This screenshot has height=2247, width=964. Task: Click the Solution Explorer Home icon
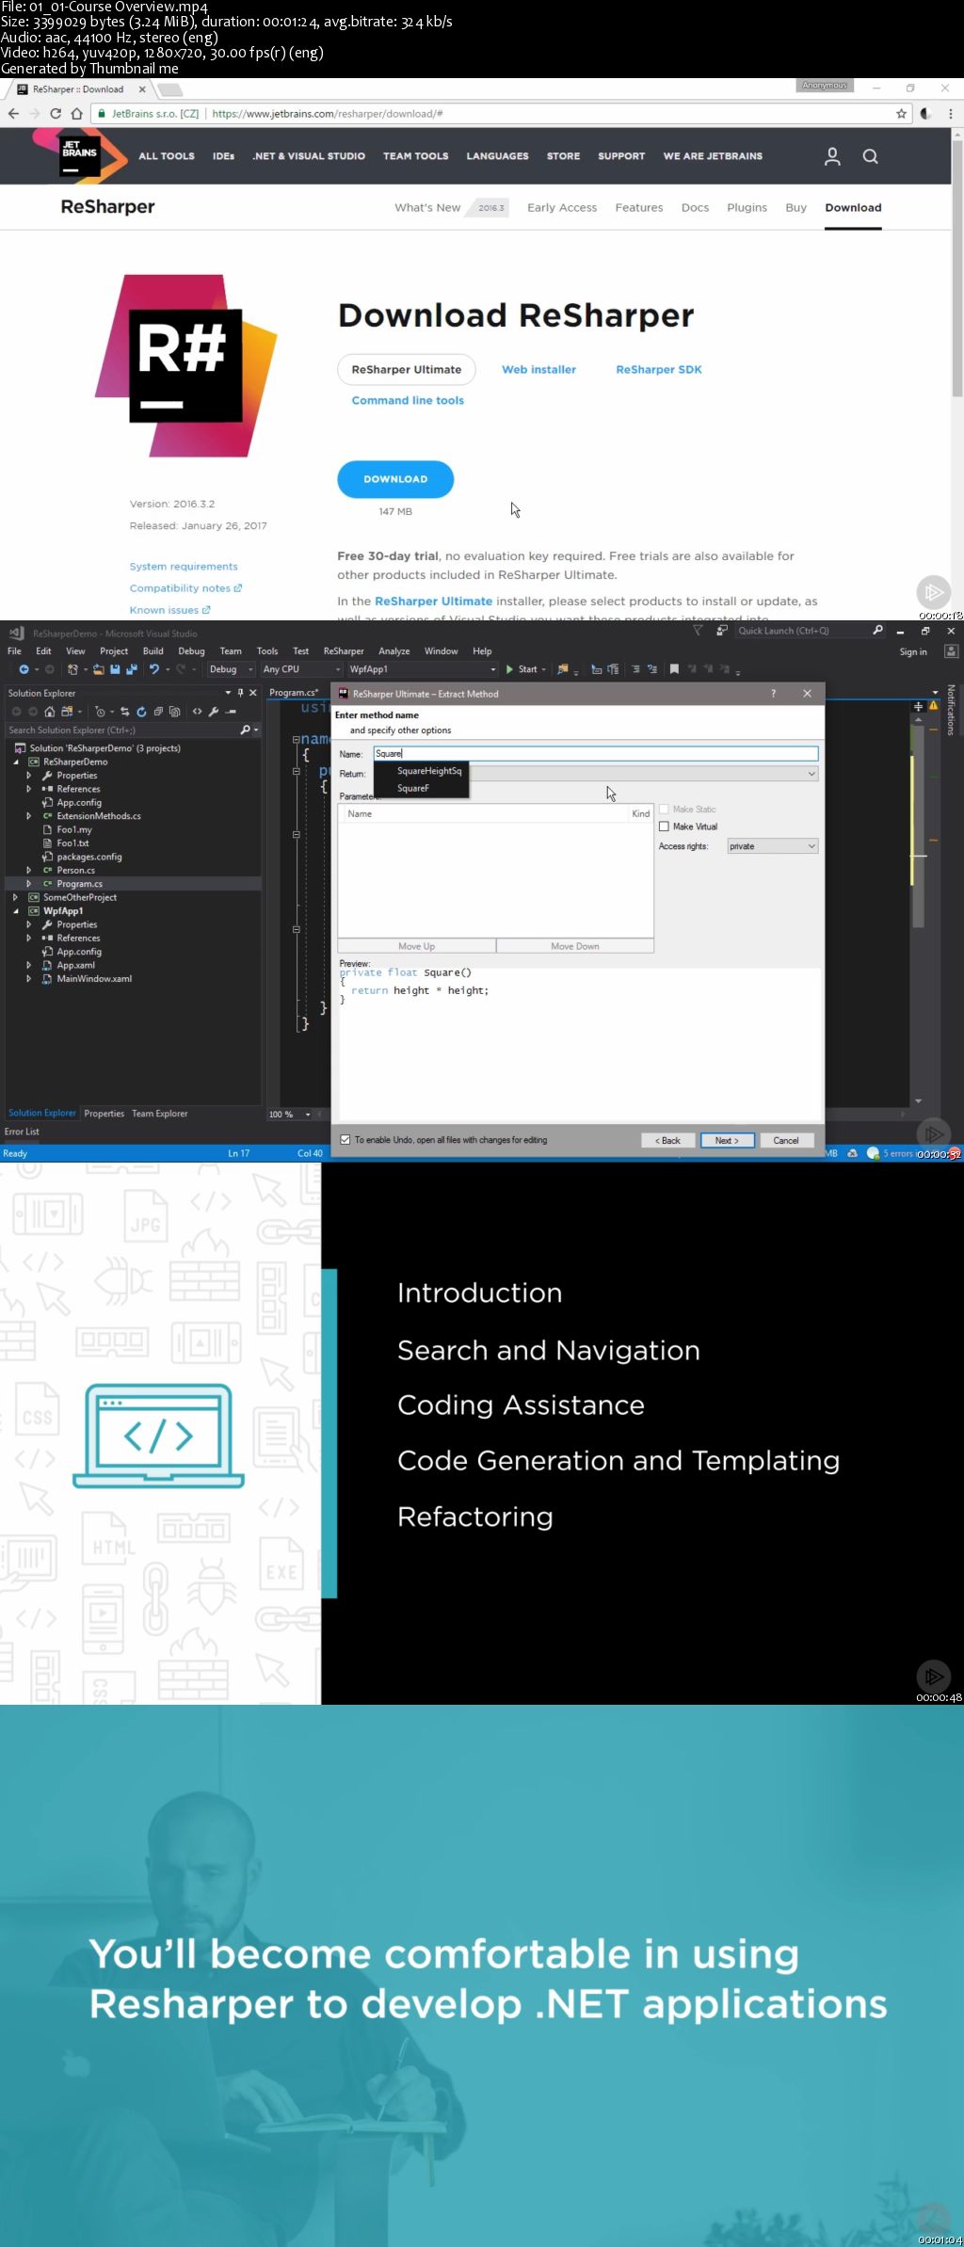pos(50,712)
